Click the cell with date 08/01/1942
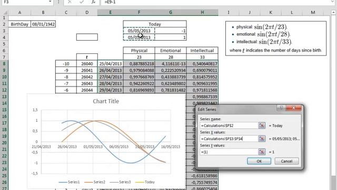Image resolution: width=337 pixels, height=190 pixels. [x=43, y=24]
